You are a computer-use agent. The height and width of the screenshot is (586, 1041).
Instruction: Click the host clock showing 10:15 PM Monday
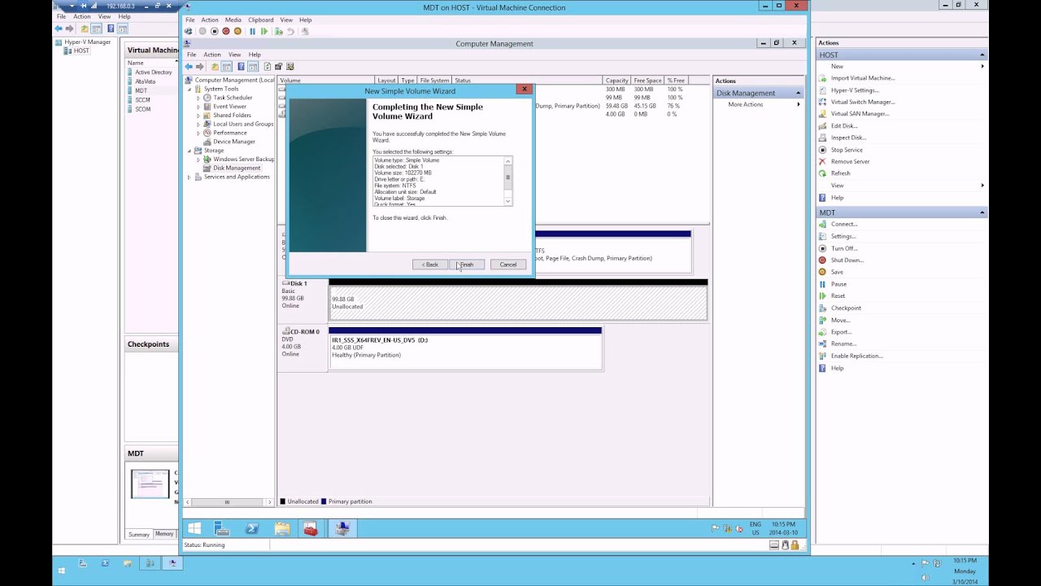coord(964,571)
